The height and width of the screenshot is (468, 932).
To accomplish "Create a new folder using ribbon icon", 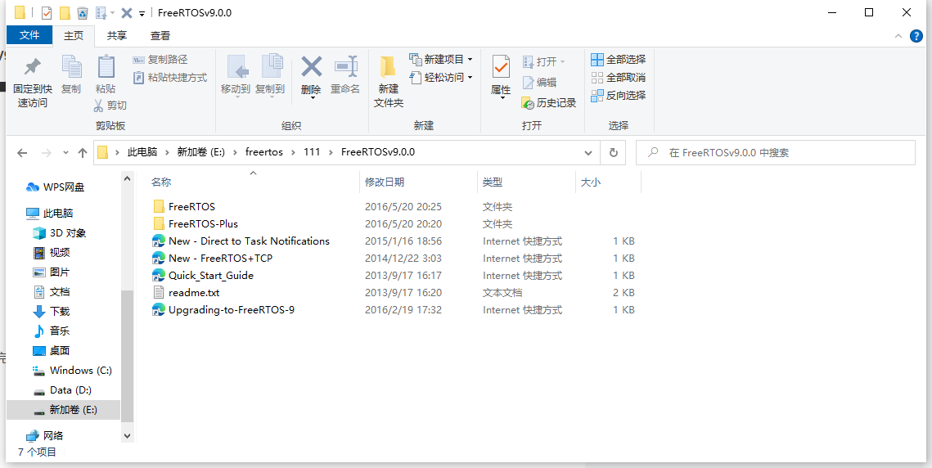I will tap(389, 69).
